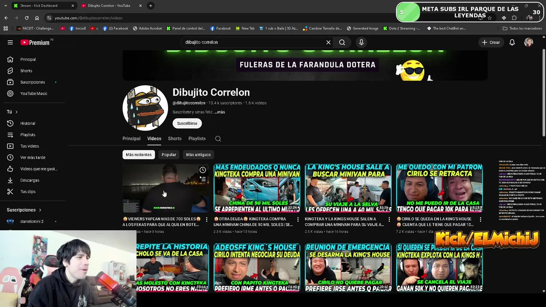Go to Principal in the sidebar

coord(28,59)
